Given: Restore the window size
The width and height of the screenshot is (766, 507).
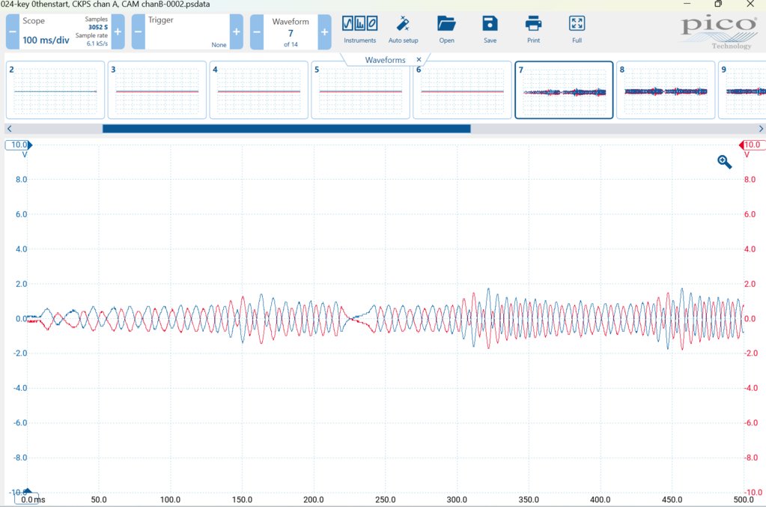Looking at the screenshot, I should click(x=717, y=4).
